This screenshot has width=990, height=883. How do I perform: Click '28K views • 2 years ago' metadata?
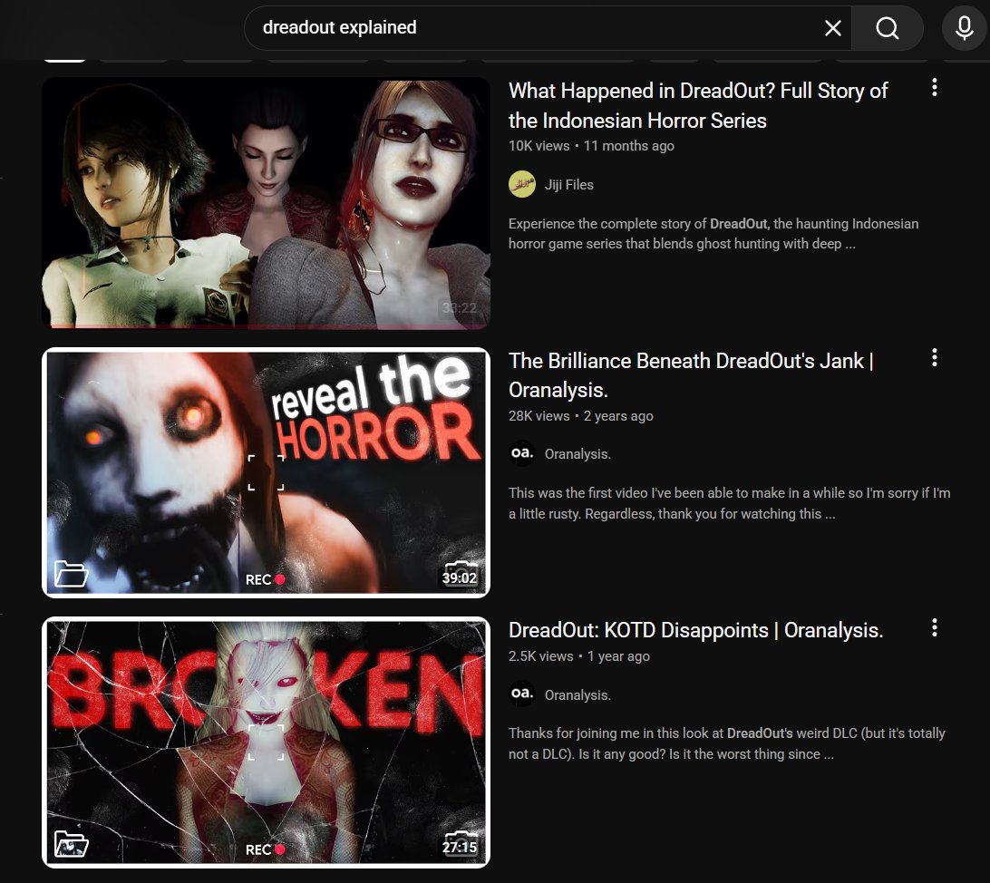(581, 416)
